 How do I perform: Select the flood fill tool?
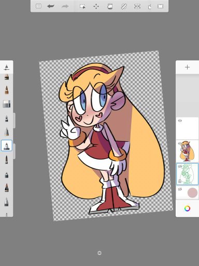click(x=110, y=6)
